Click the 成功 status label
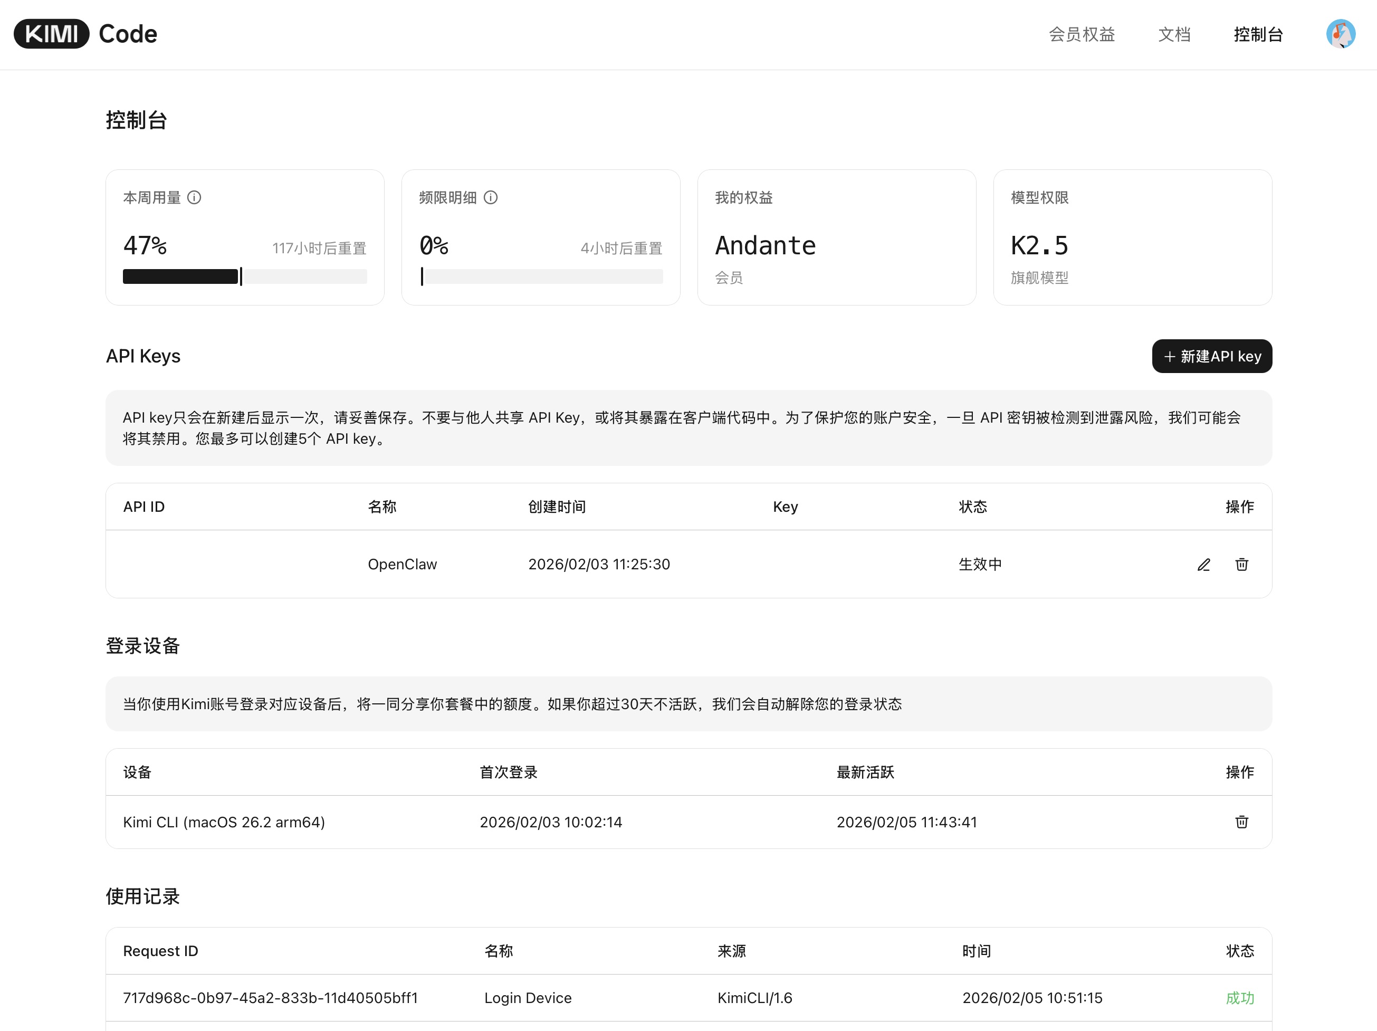Screen dimensions: 1377x1031 point(1239,998)
